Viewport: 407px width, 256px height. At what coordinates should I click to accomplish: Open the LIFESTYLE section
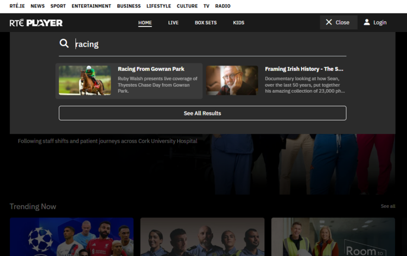(158, 6)
